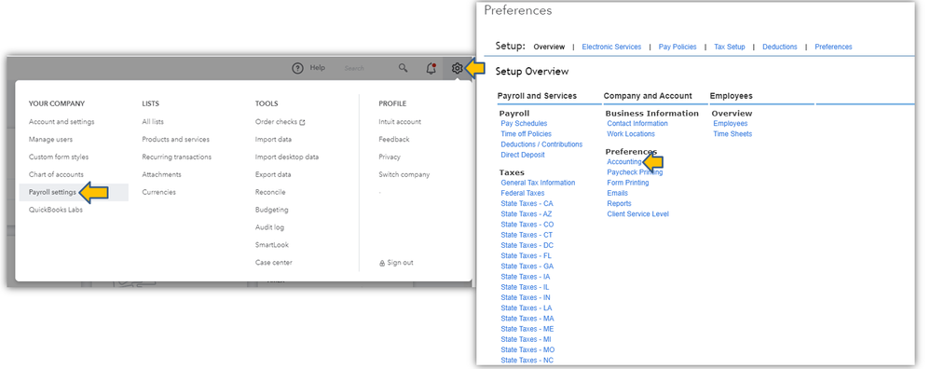Select Products and services
Screen dimensions: 931x369
(x=176, y=140)
